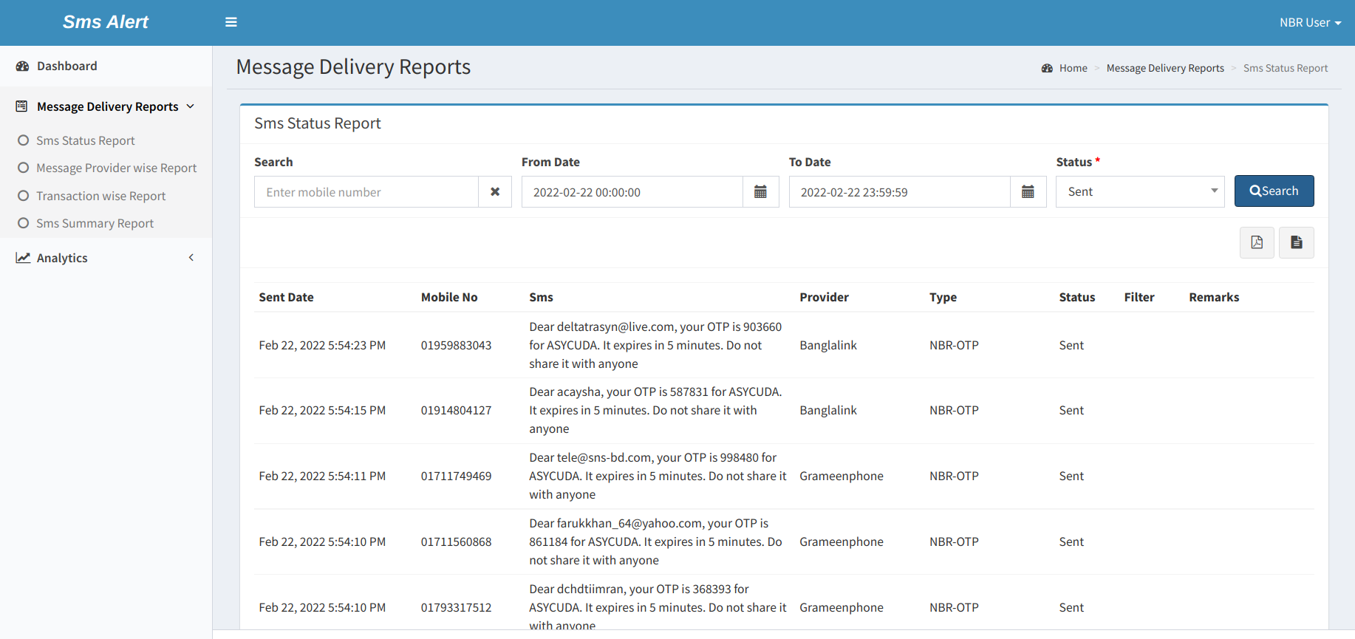Click the Mobile No column header

point(449,297)
